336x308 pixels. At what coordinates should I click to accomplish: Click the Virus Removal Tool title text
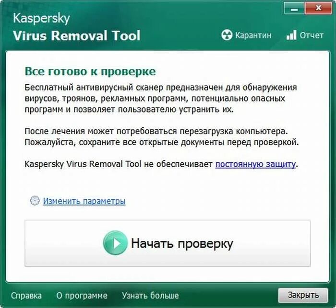click(x=77, y=35)
